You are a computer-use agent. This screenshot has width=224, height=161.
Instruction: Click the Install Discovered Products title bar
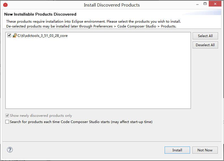pyautogui.click(x=112, y=5)
